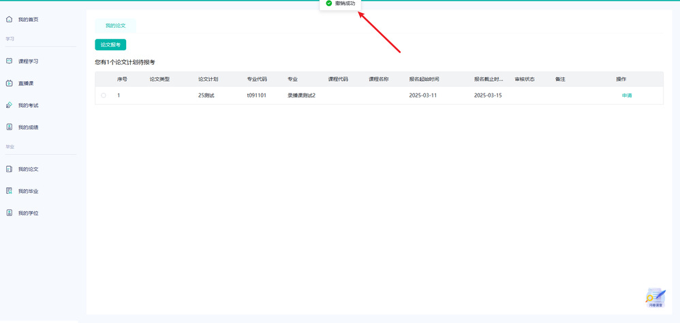680x323 pixels.
Task: Click the 申请 link in 操作 column
Action: click(x=626, y=95)
